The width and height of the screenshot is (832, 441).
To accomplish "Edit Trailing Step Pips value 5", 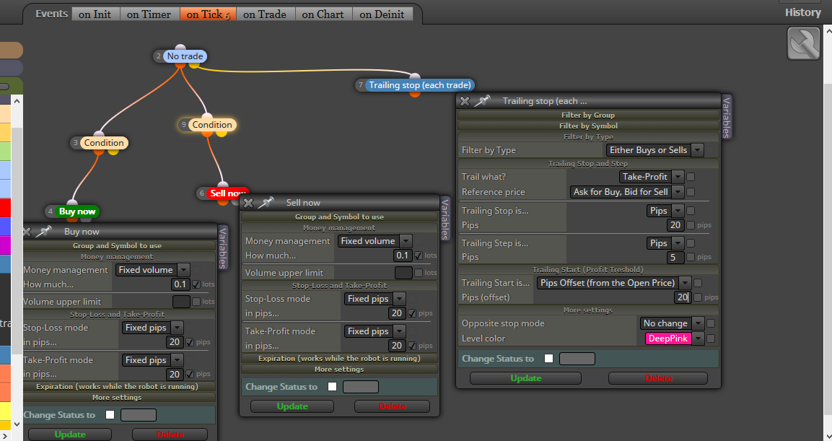I will pos(675,258).
